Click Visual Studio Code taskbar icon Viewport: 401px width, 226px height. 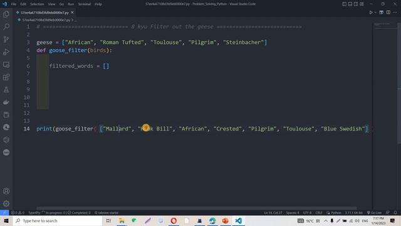pos(238,220)
